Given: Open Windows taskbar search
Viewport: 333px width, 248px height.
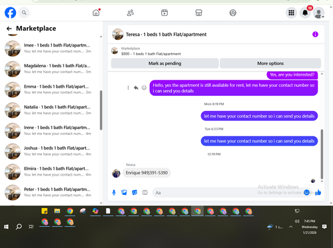Looking at the screenshot, I should [19, 227].
